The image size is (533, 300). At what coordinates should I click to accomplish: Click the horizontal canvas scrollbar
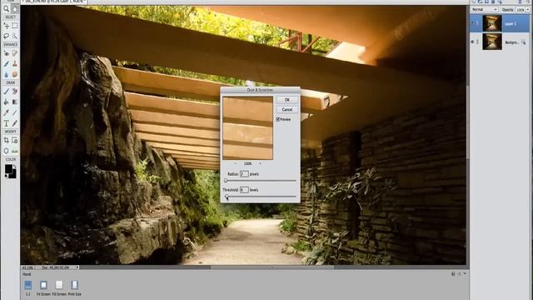[x=272, y=267]
